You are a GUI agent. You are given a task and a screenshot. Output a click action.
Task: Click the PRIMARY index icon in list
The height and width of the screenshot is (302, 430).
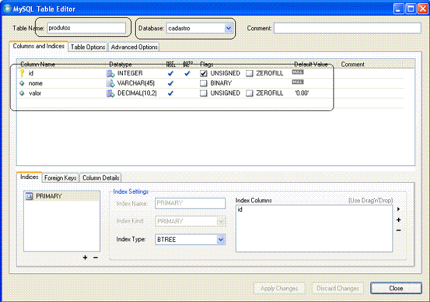[x=29, y=196]
